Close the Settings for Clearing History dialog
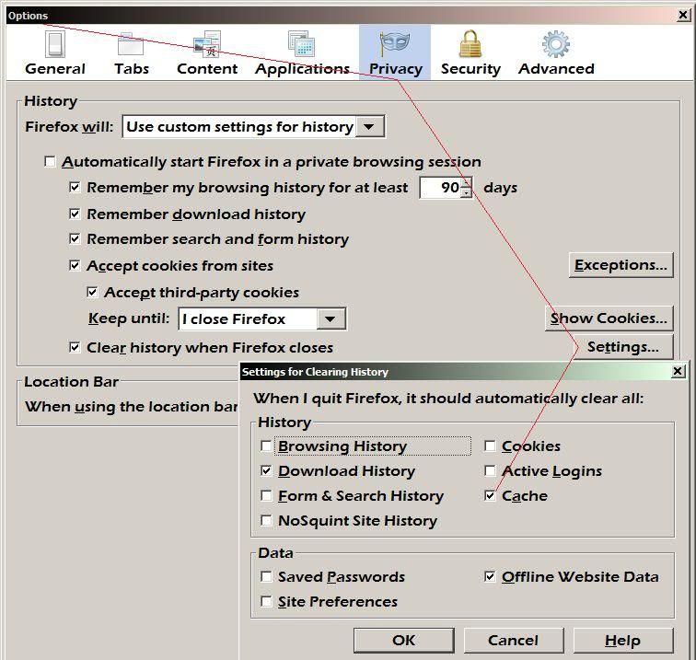Screen dimensions: 696x660 tap(678, 371)
